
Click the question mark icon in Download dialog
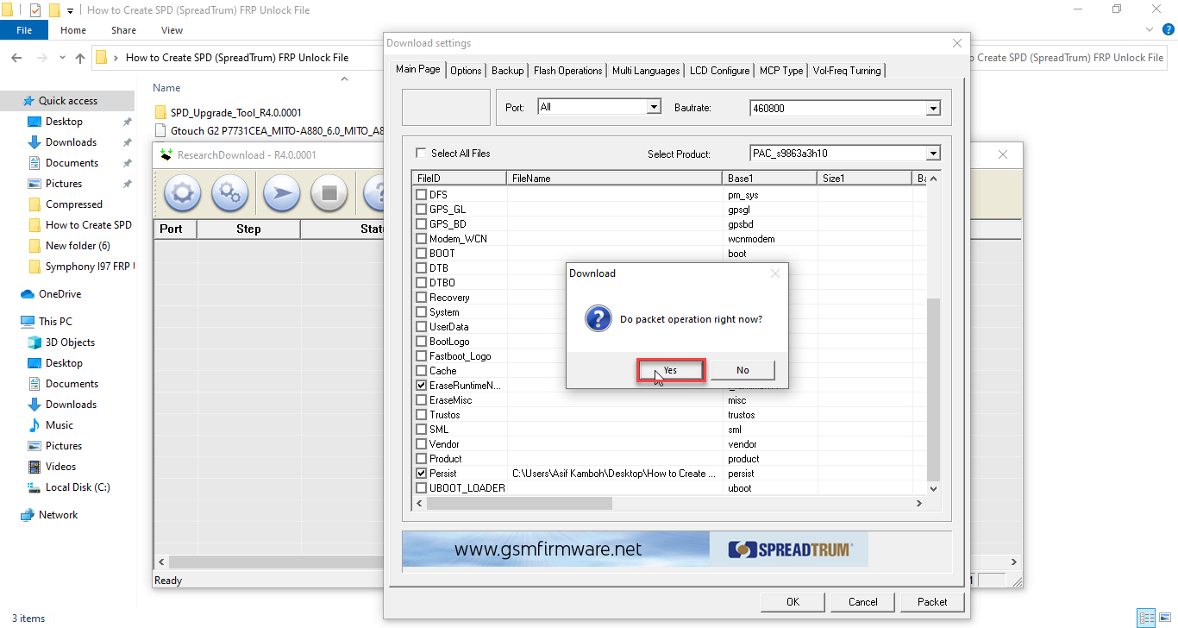click(598, 318)
